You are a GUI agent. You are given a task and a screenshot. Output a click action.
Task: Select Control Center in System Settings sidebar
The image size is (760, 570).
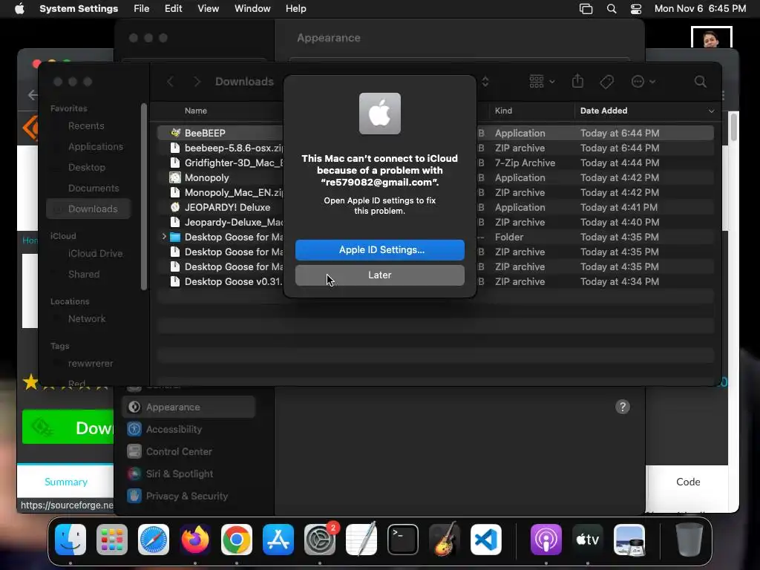point(189,452)
